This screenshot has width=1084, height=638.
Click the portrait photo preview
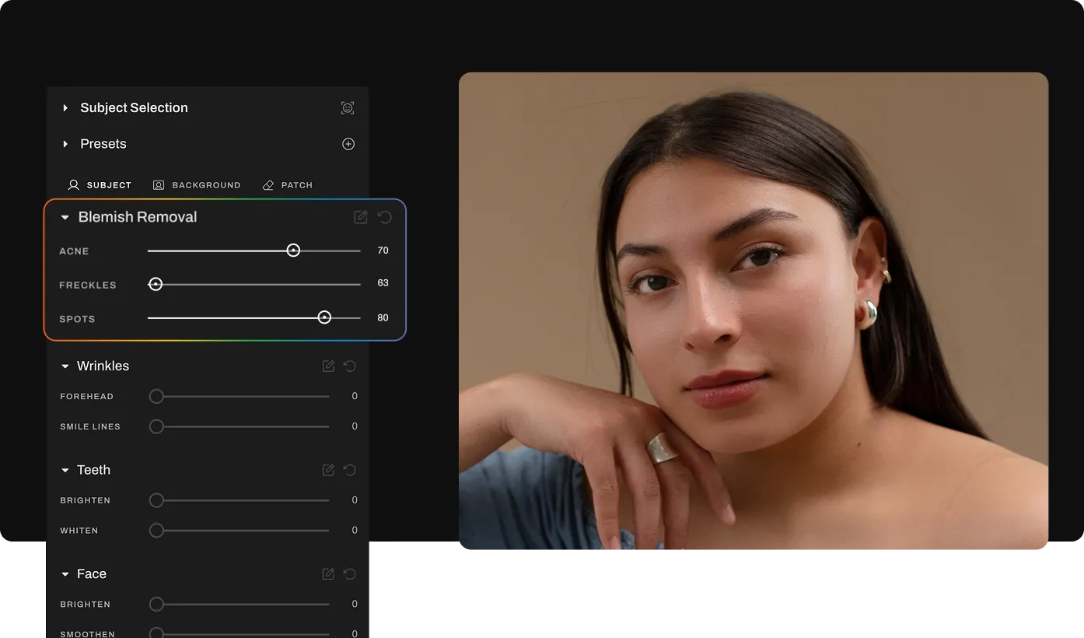point(753,313)
